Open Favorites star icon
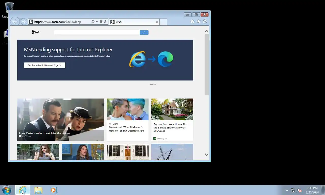Image resolution: width=325 pixels, height=195 pixels. coord(199,22)
